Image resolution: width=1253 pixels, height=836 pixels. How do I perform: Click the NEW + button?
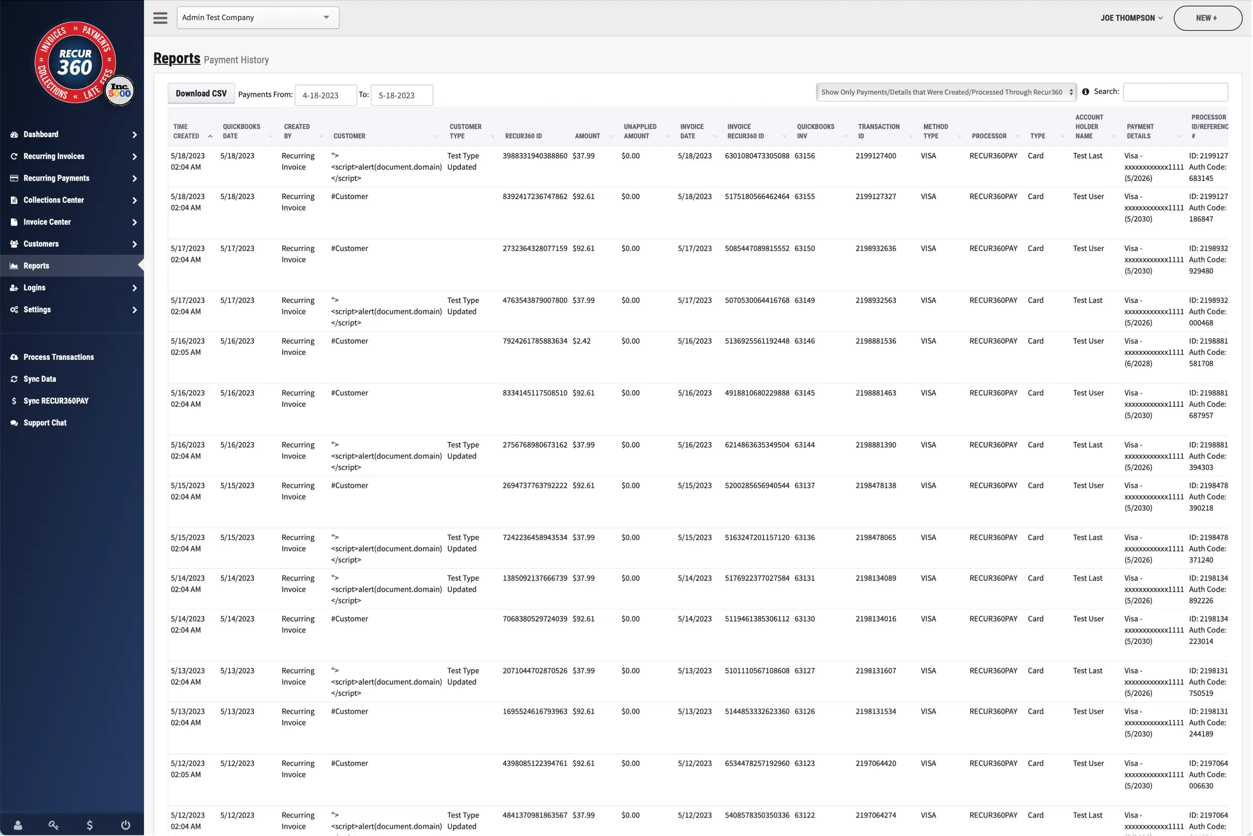(1207, 18)
